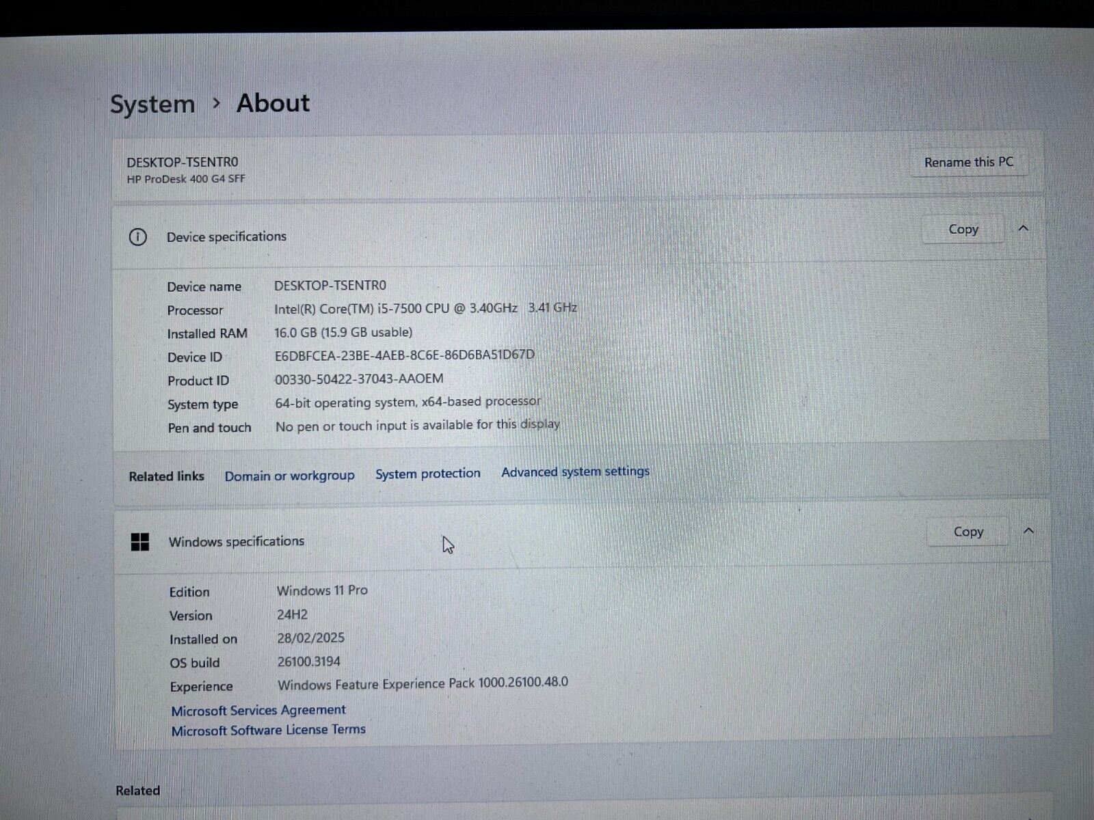Copy the device specifications
This screenshot has width=1094, height=820.
coord(963,230)
